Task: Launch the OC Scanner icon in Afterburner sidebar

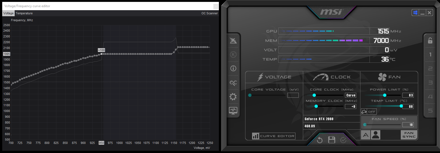Action: (233, 83)
